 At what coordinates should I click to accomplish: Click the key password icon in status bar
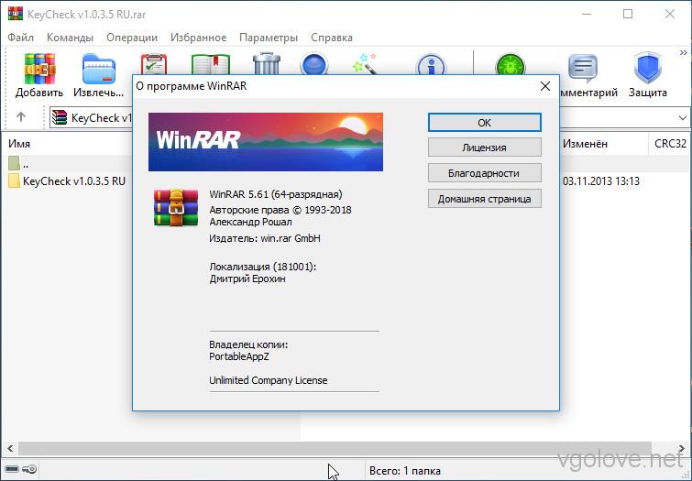tap(29, 469)
